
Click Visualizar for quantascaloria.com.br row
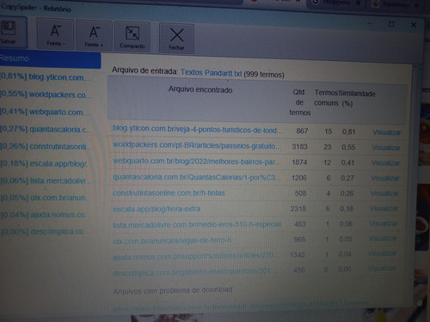pyautogui.click(x=385, y=179)
